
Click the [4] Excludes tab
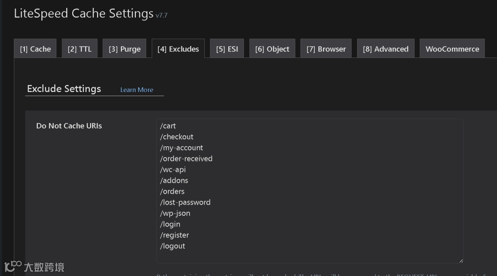178,49
